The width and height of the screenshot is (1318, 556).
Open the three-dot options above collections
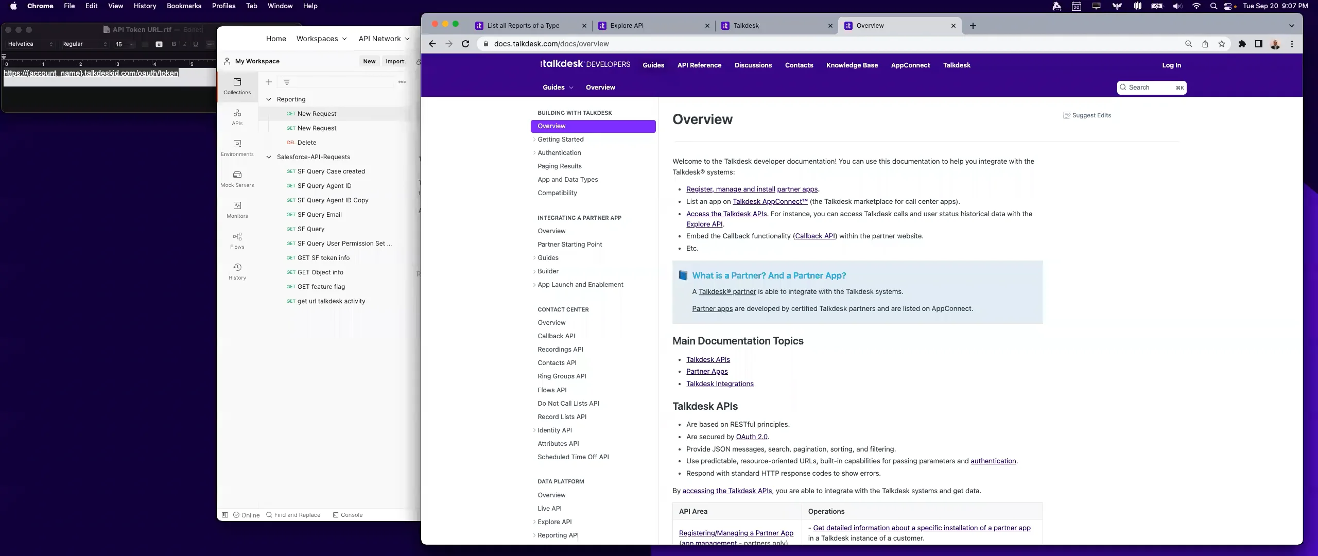pyautogui.click(x=402, y=82)
